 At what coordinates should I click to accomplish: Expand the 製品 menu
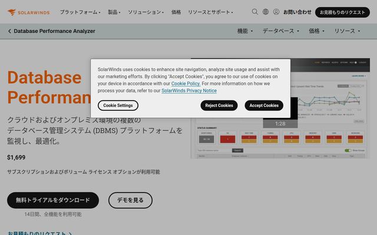point(114,12)
